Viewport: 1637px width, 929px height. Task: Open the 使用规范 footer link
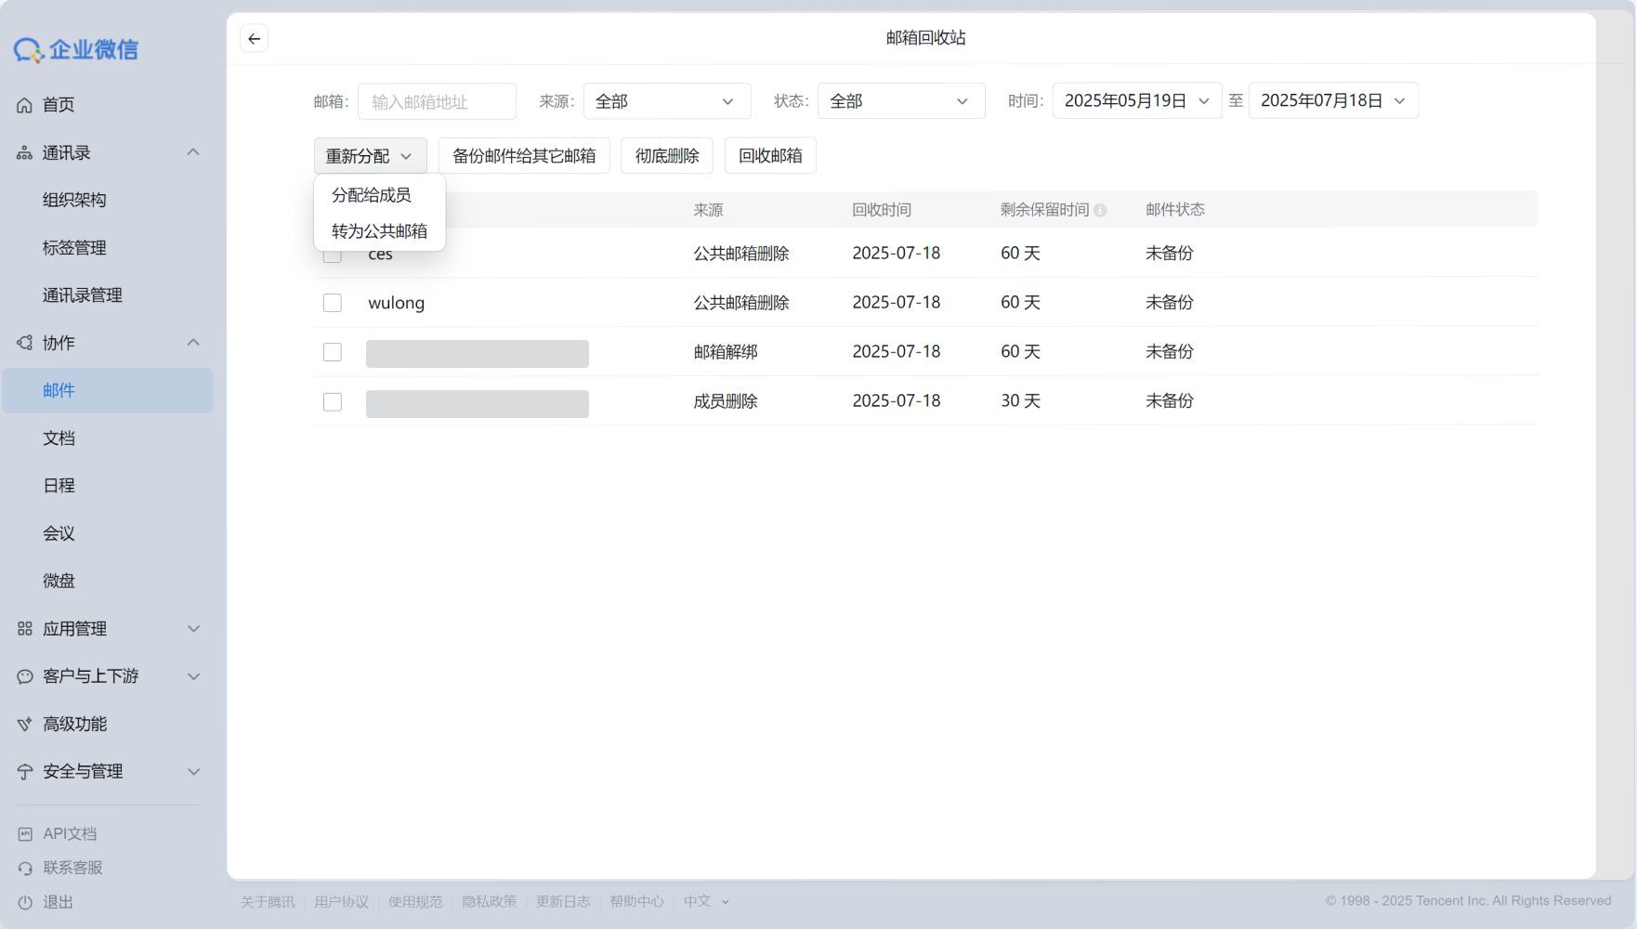click(x=415, y=901)
